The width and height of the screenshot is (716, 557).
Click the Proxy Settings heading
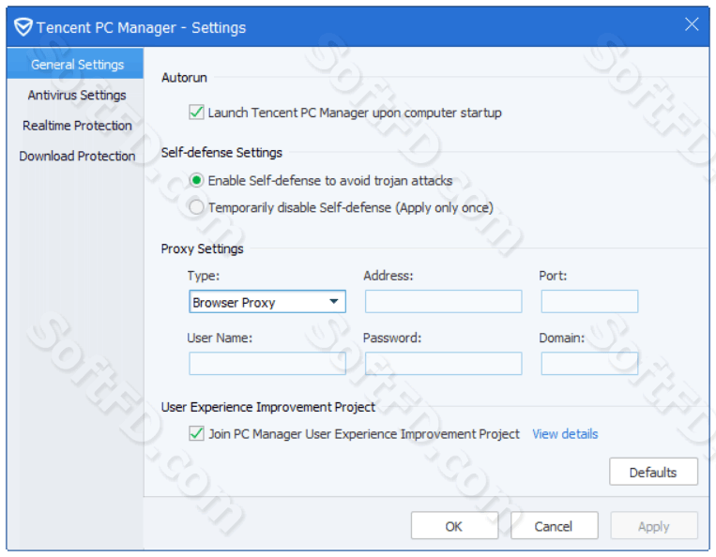(x=202, y=249)
